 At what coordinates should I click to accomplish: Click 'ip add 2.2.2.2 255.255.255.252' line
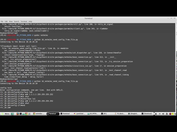[27, 101]
